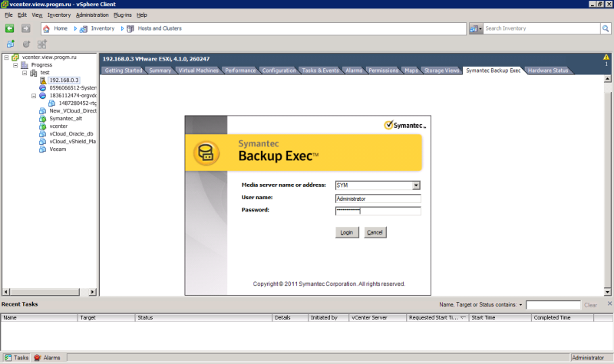This screenshot has height=364, width=614.
Task: Click the Home icon in address bar
Action: click(47, 28)
